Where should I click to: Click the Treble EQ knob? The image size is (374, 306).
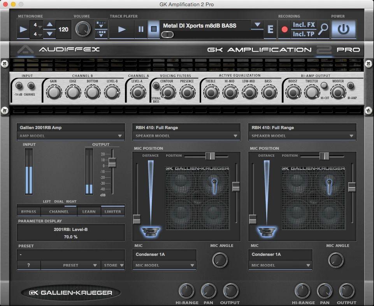211,92
